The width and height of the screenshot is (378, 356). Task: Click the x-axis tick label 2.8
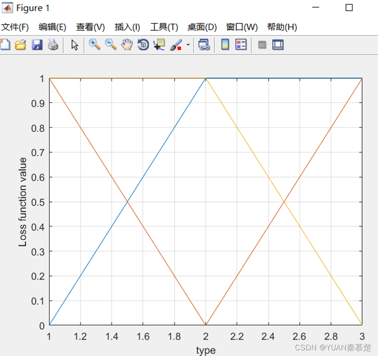pyautogui.click(x=331, y=336)
